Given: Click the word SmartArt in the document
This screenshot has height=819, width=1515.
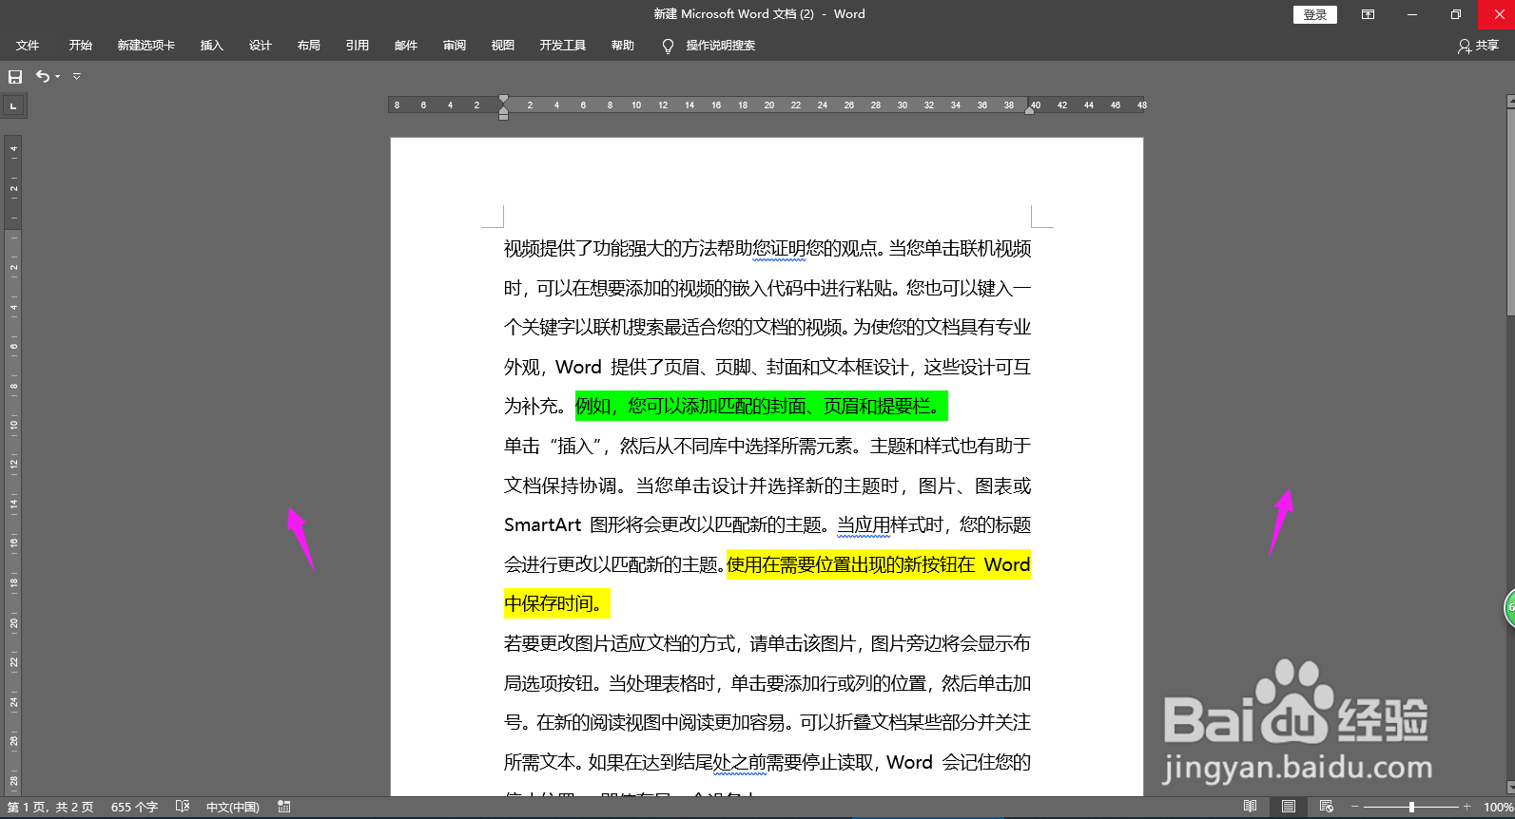Looking at the screenshot, I should pyautogui.click(x=542, y=524).
